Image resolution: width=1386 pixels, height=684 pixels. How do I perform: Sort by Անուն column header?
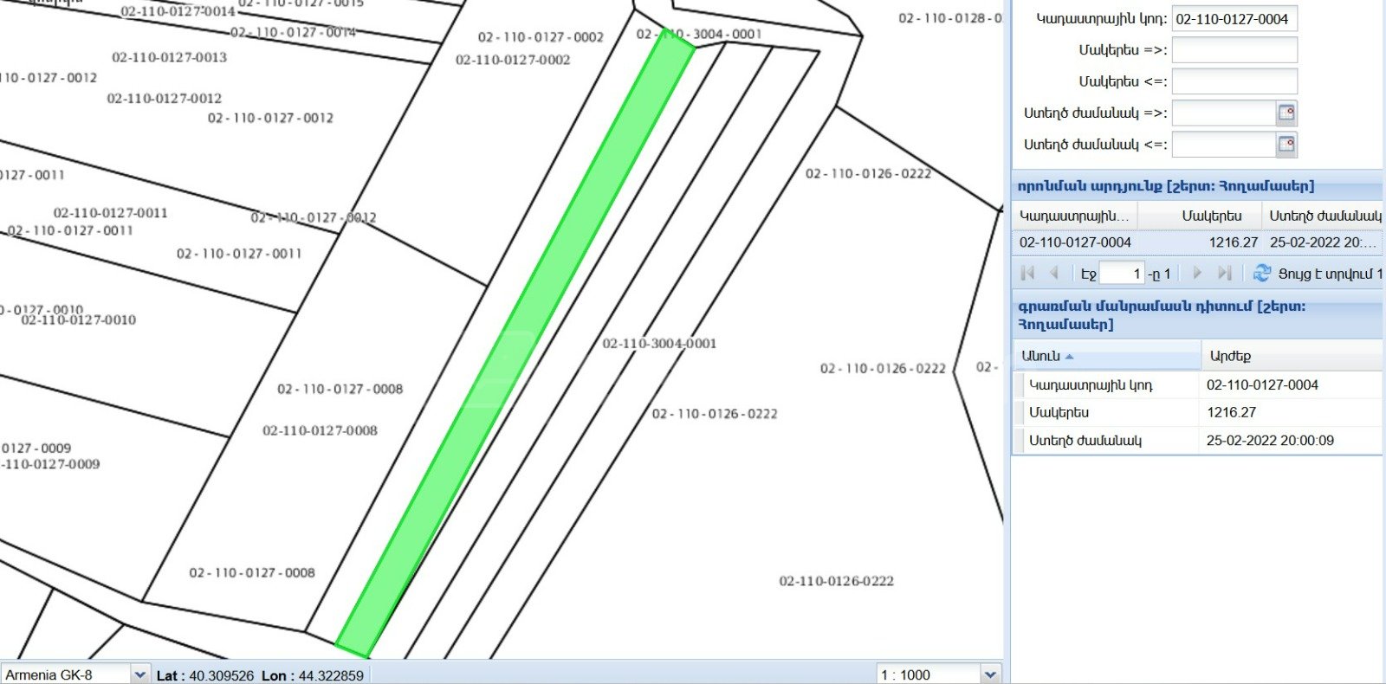pyautogui.click(x=1106, y=356)
